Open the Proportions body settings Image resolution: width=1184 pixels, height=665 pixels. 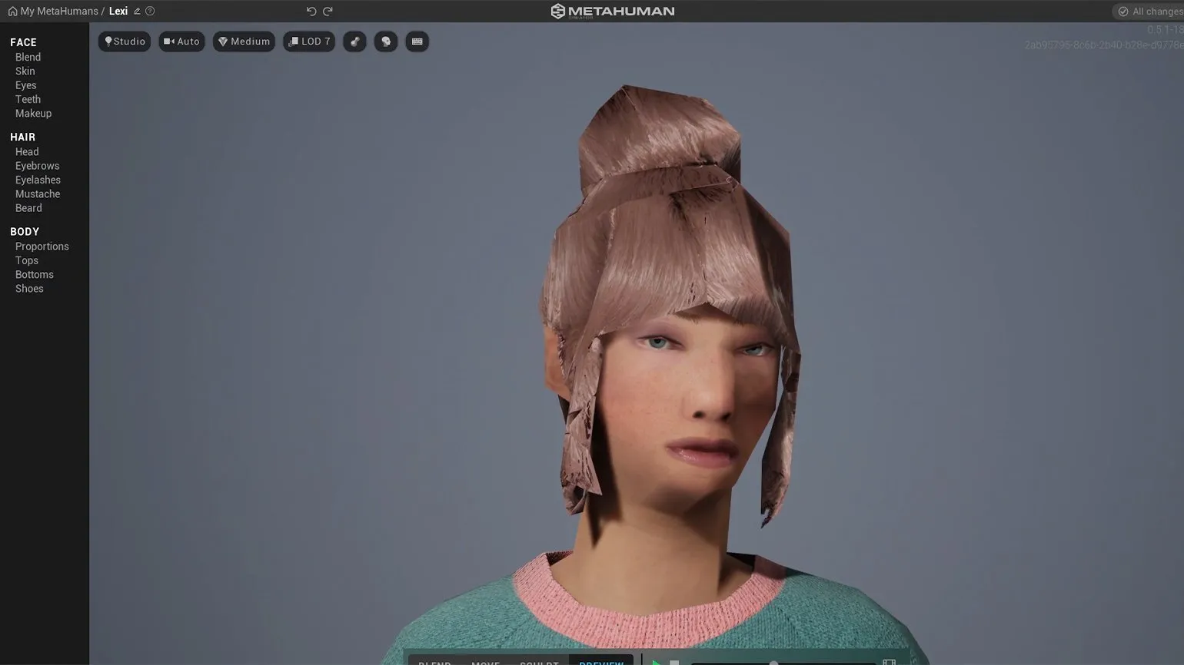coord(42,246)
